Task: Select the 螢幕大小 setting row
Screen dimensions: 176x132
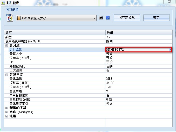Action: 88,54
